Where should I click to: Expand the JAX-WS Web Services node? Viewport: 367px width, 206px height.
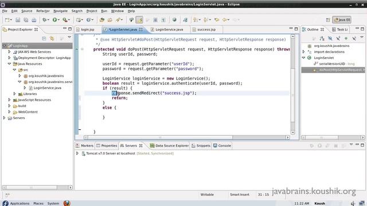pos(9,51)
